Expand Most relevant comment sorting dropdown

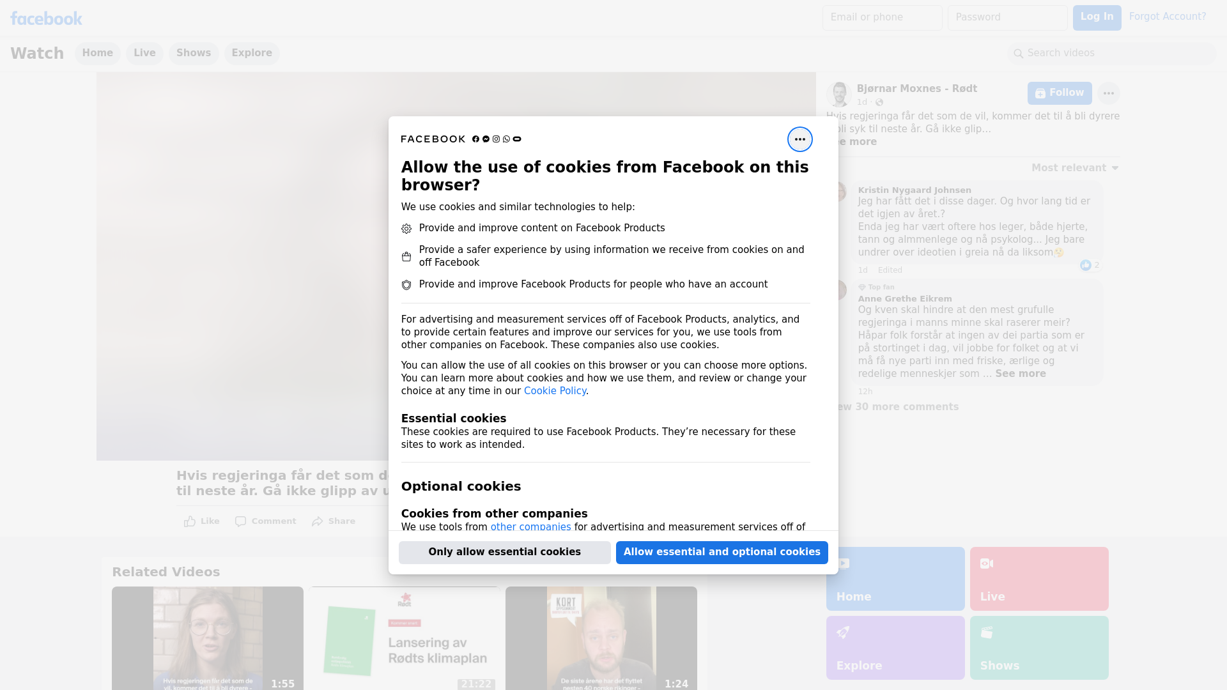pos(1075,168)
